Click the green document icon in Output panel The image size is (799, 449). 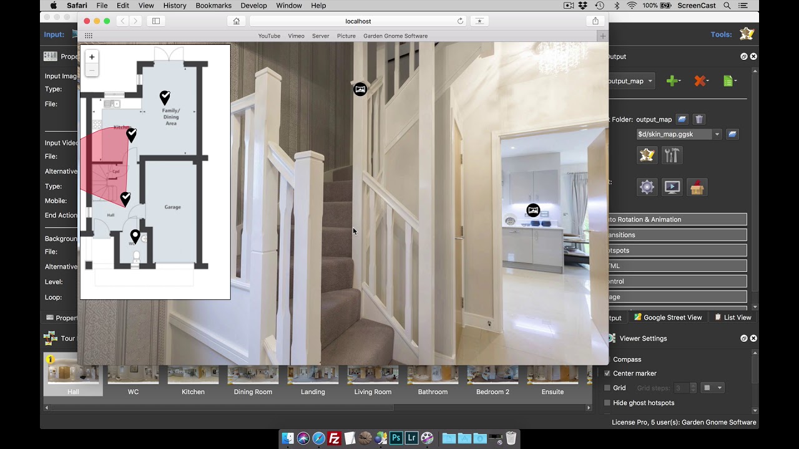coord(729,81)
